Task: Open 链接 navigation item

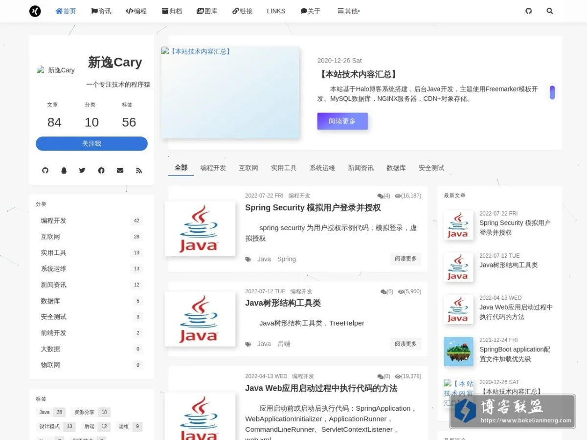Action: [x=242, y=11]
